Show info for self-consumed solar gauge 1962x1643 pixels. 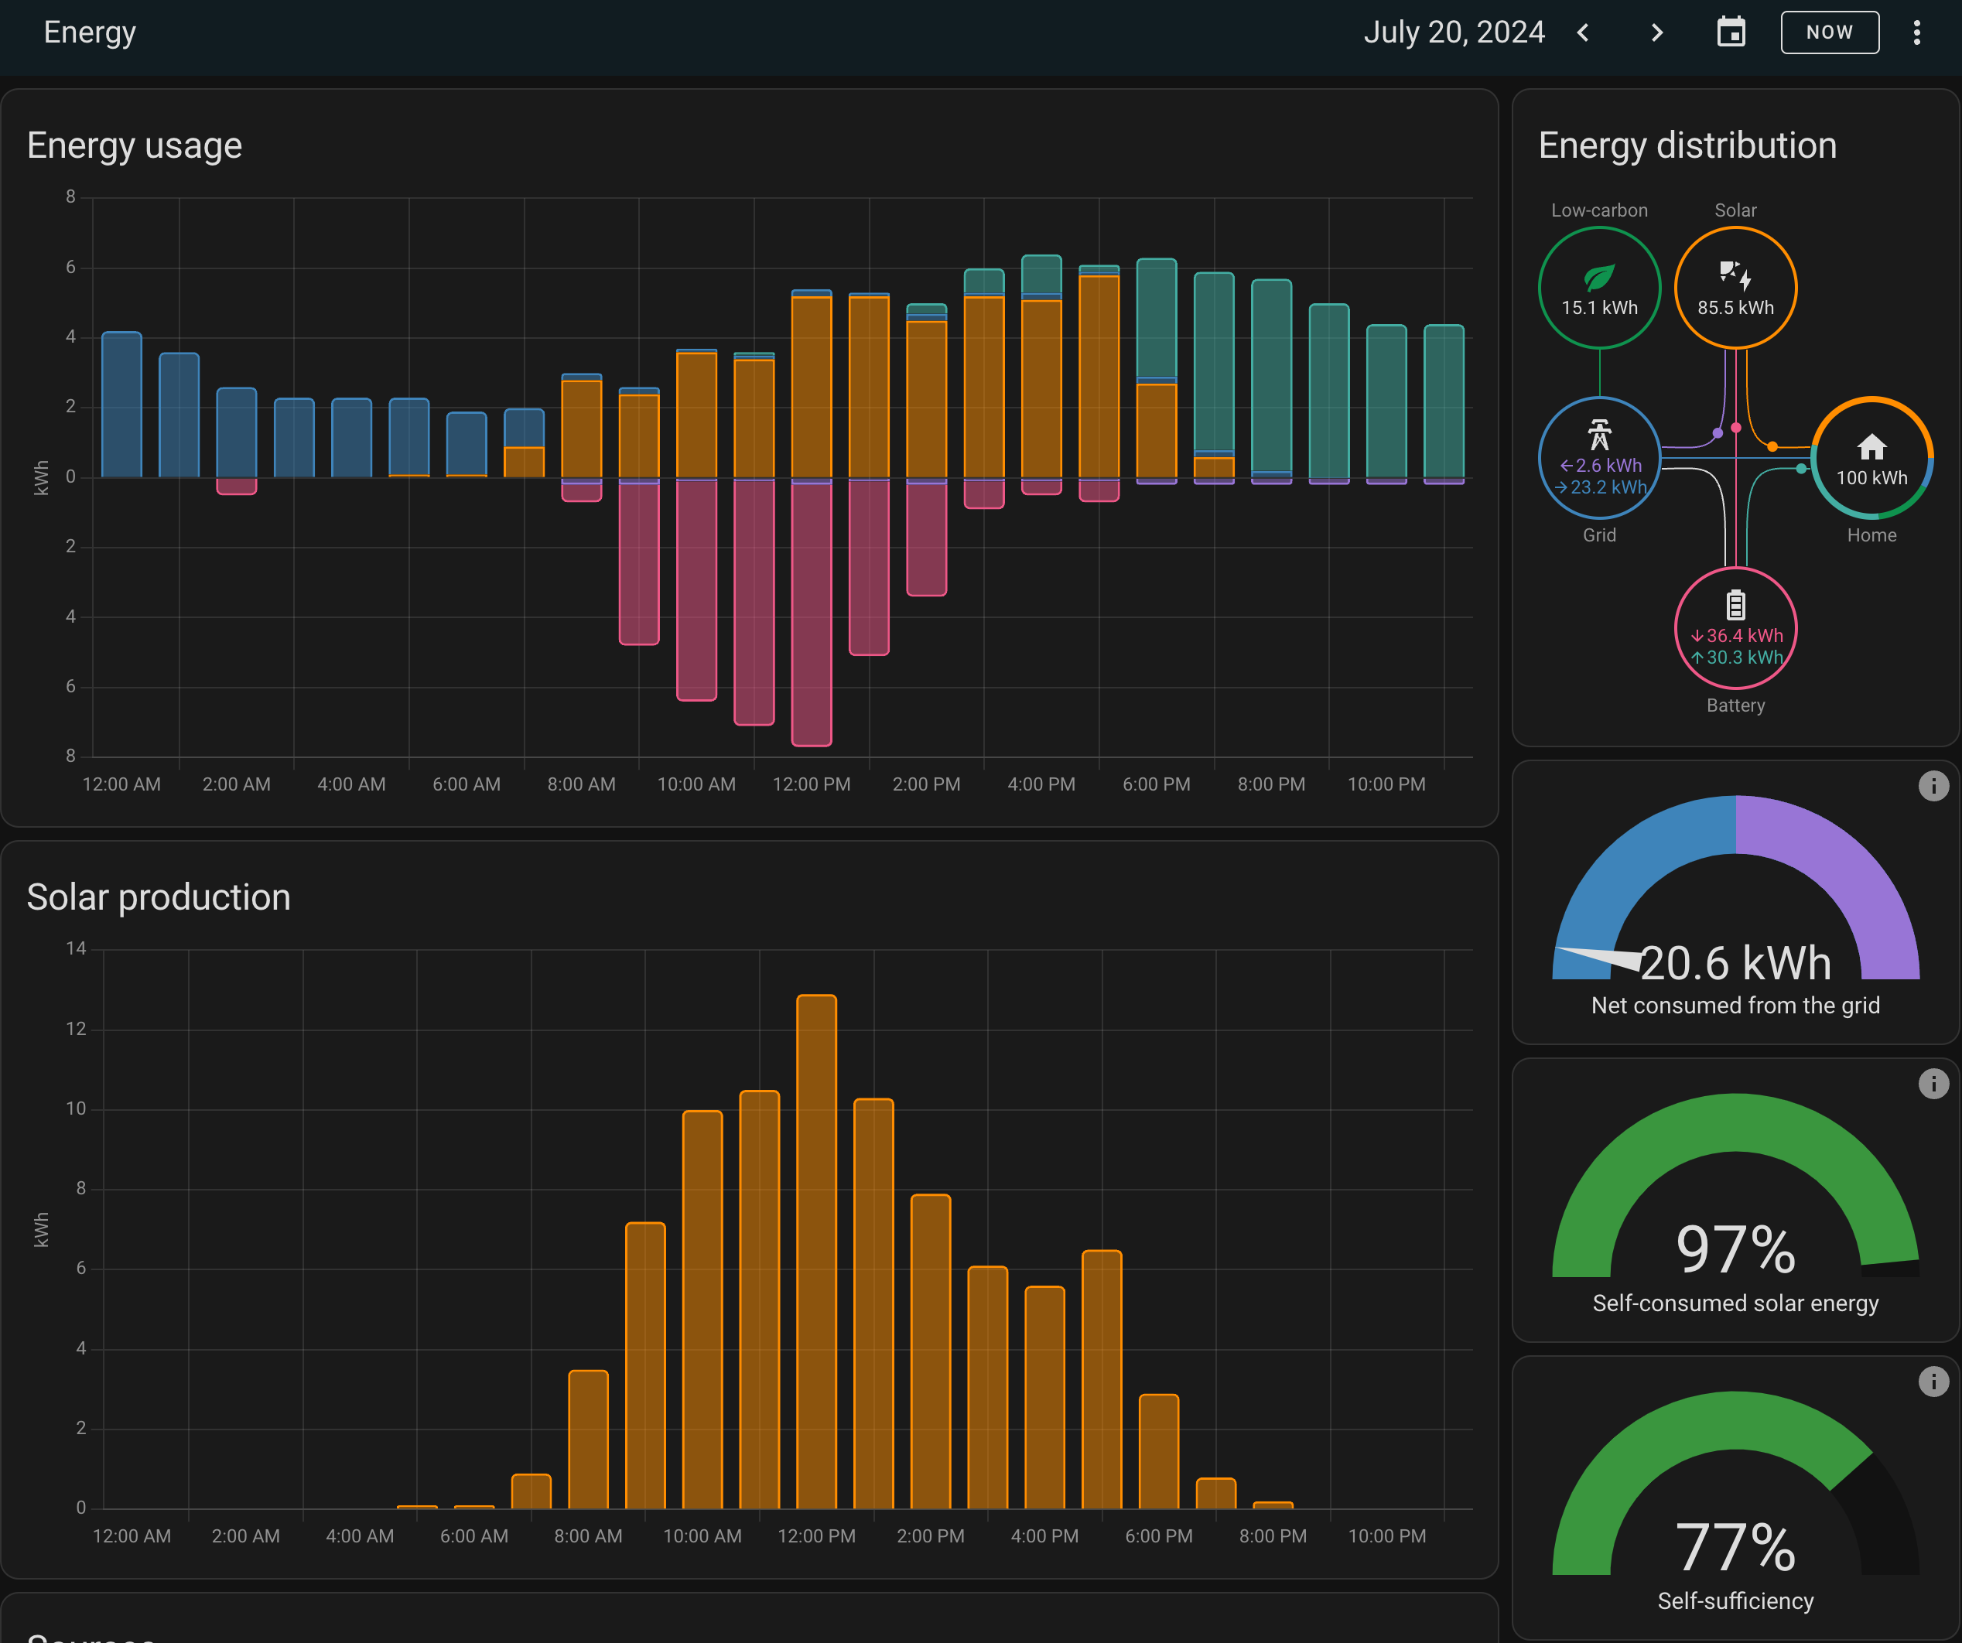tap(1933, 1084)
